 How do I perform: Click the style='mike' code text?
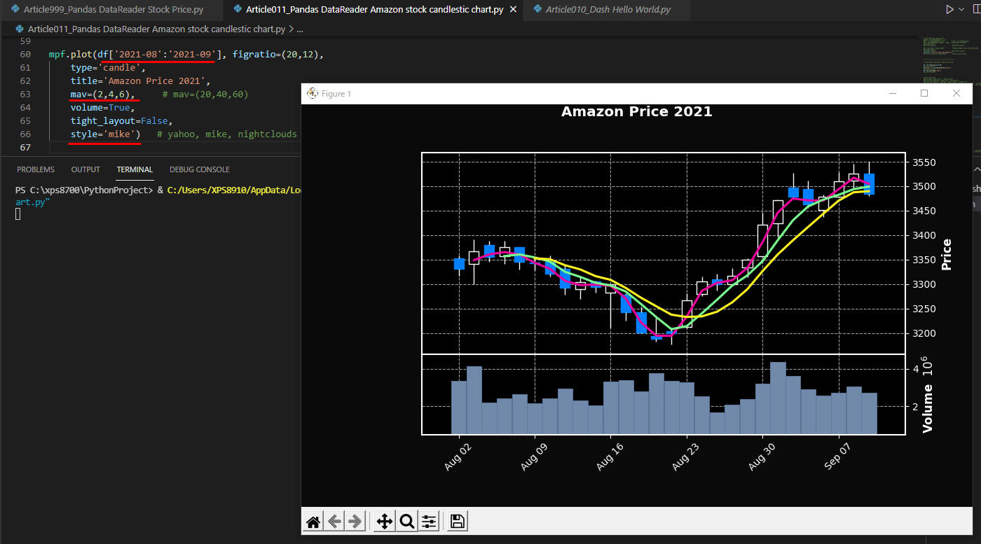pyautogui.click(x=105, y=134)
